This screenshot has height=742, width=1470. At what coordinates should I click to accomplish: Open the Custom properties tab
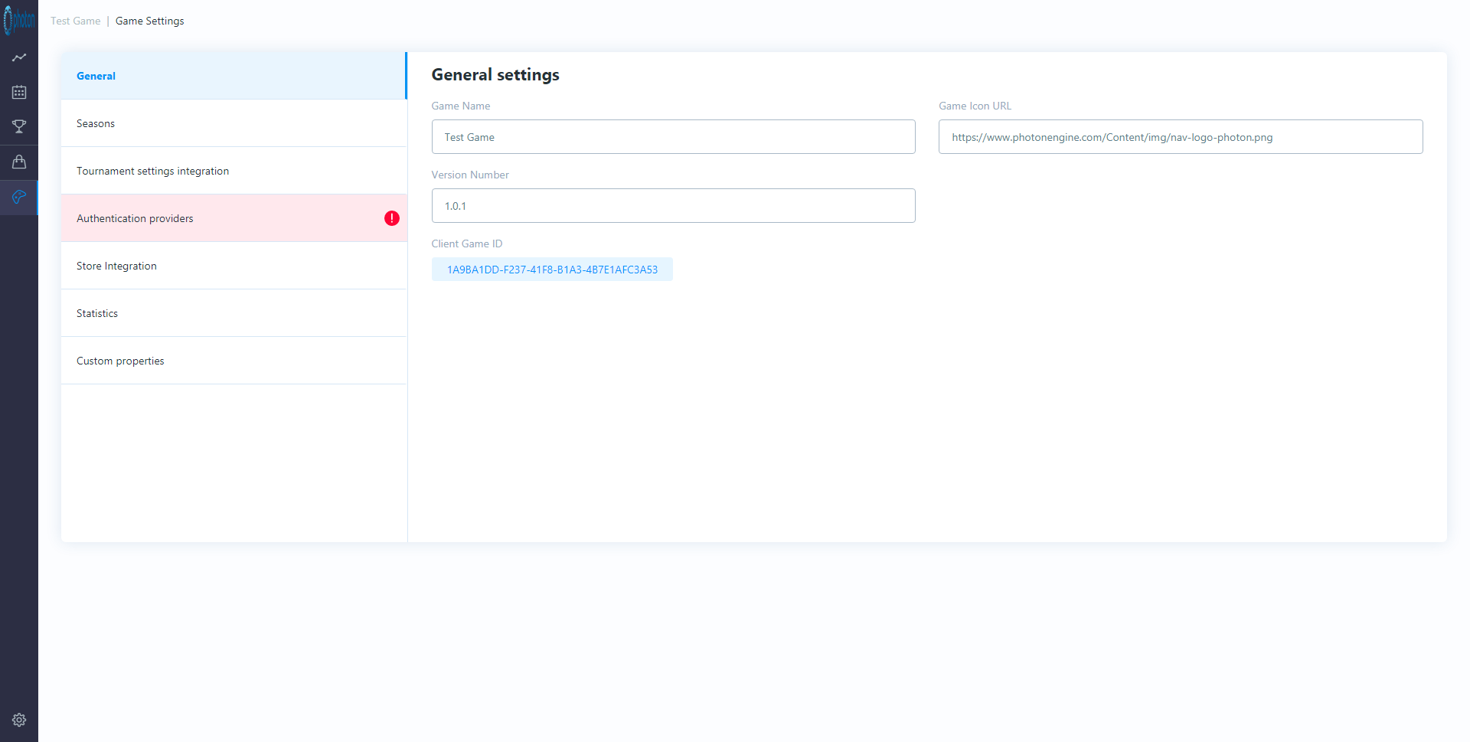[x=120, y=361]
